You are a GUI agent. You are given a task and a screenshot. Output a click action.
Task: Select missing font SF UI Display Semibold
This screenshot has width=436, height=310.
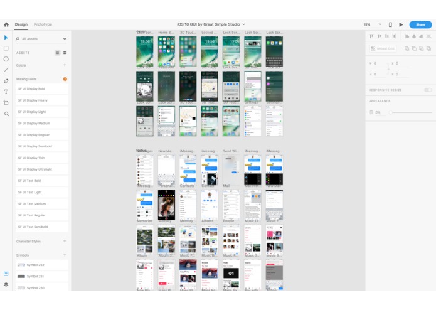point(41,146)
